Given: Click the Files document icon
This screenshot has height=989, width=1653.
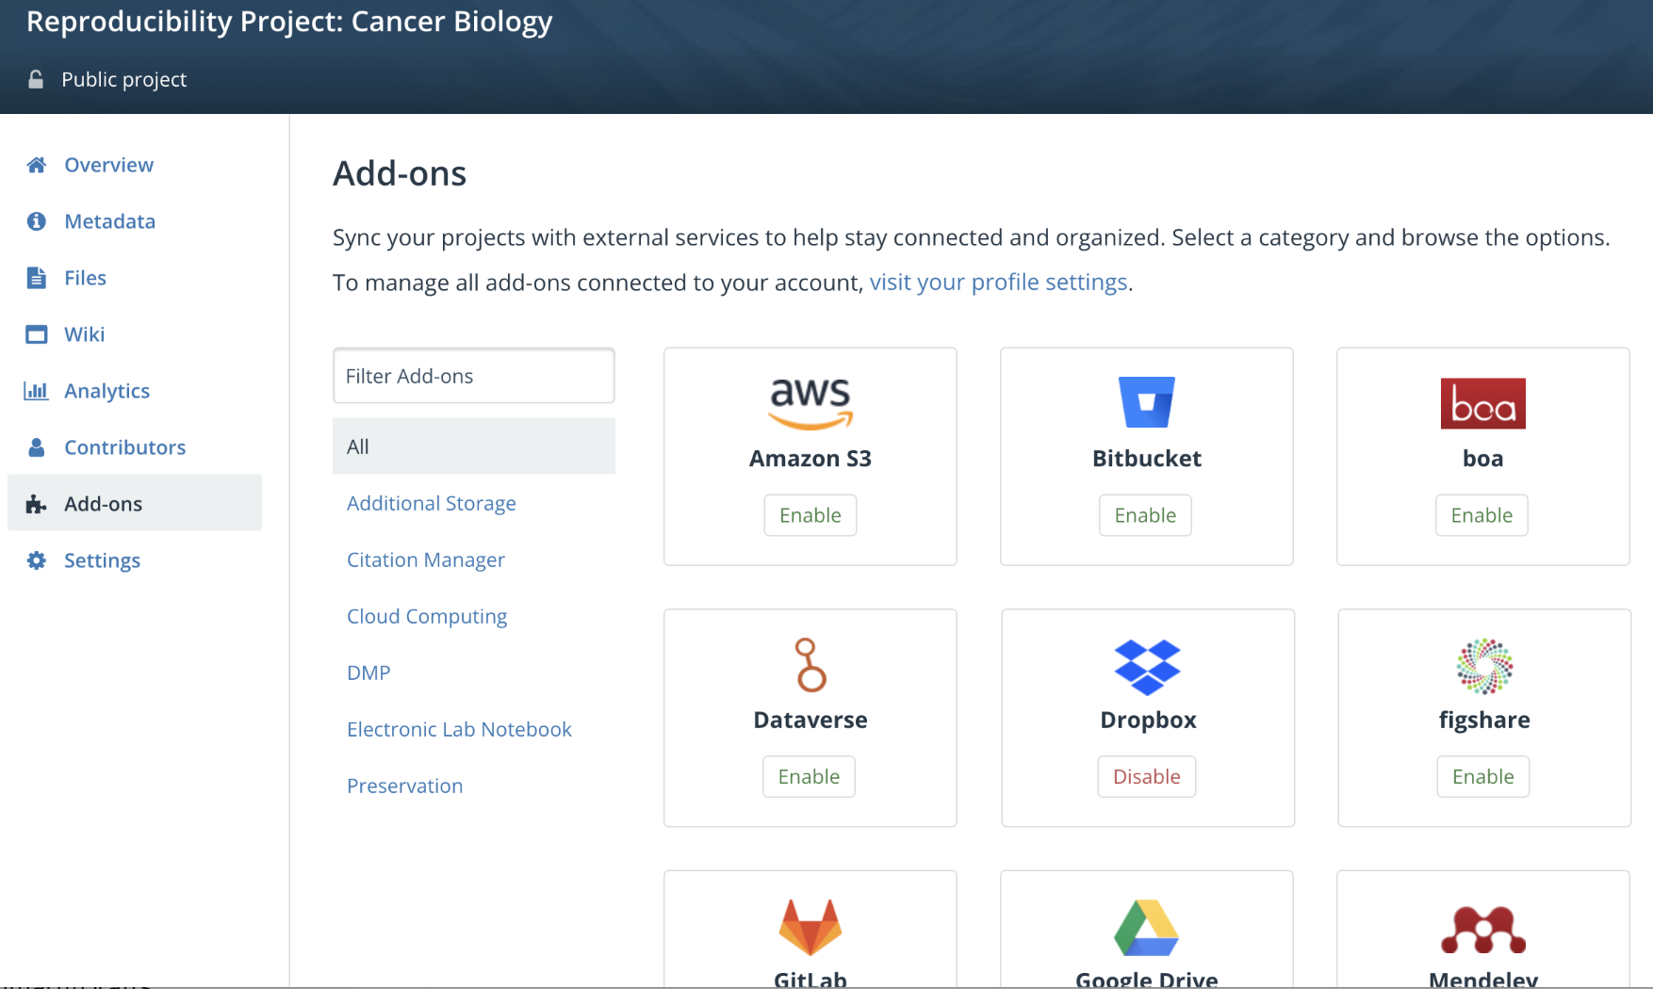Looking at the screenshot, I should 37,278.
